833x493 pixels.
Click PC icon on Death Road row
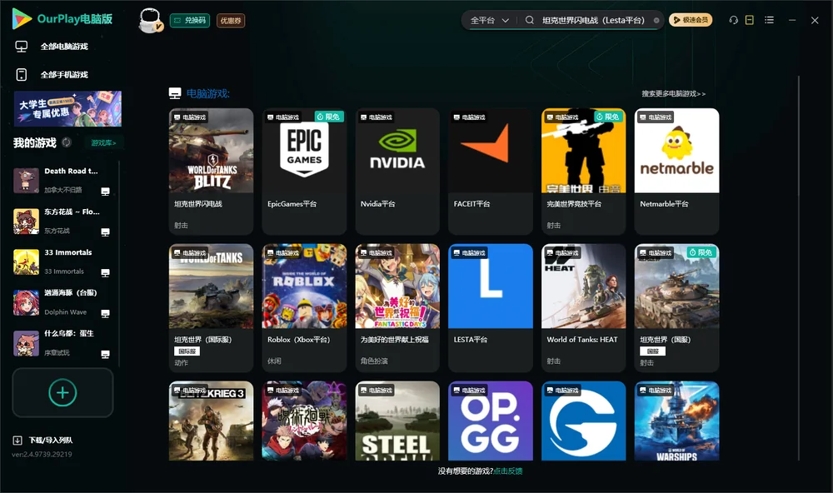(x=105, y=192)
